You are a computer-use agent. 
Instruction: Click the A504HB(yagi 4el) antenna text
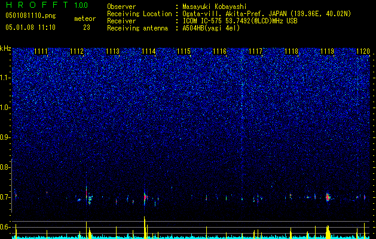click(x=211, y=28)
